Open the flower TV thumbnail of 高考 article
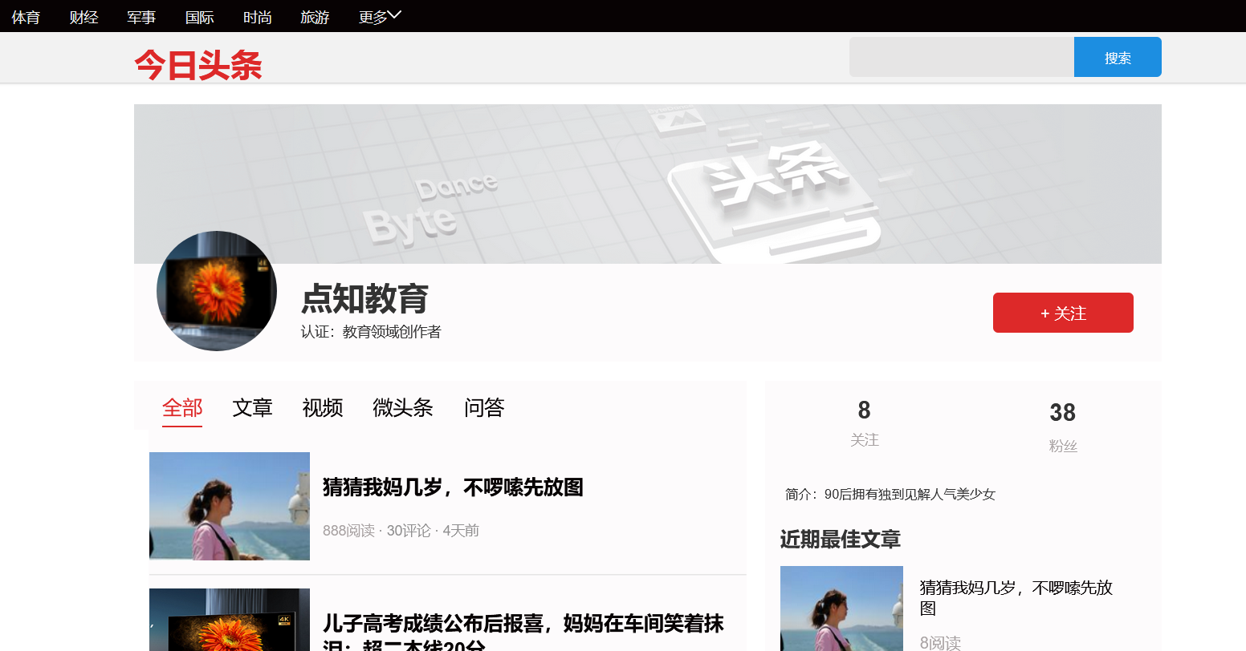This screenshot has width=1246, height=651. 230,620
